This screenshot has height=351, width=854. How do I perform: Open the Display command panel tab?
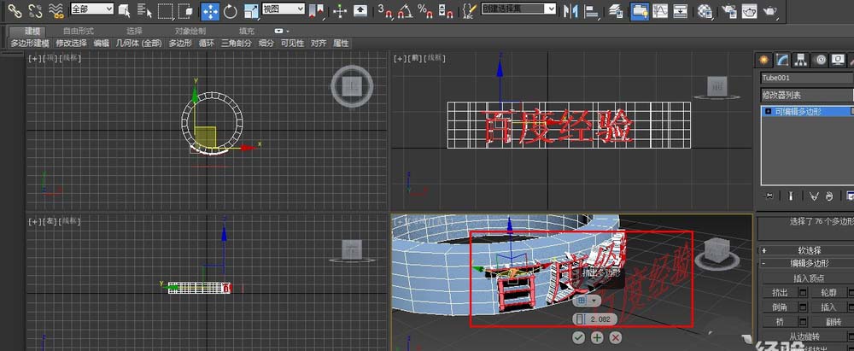839,60
